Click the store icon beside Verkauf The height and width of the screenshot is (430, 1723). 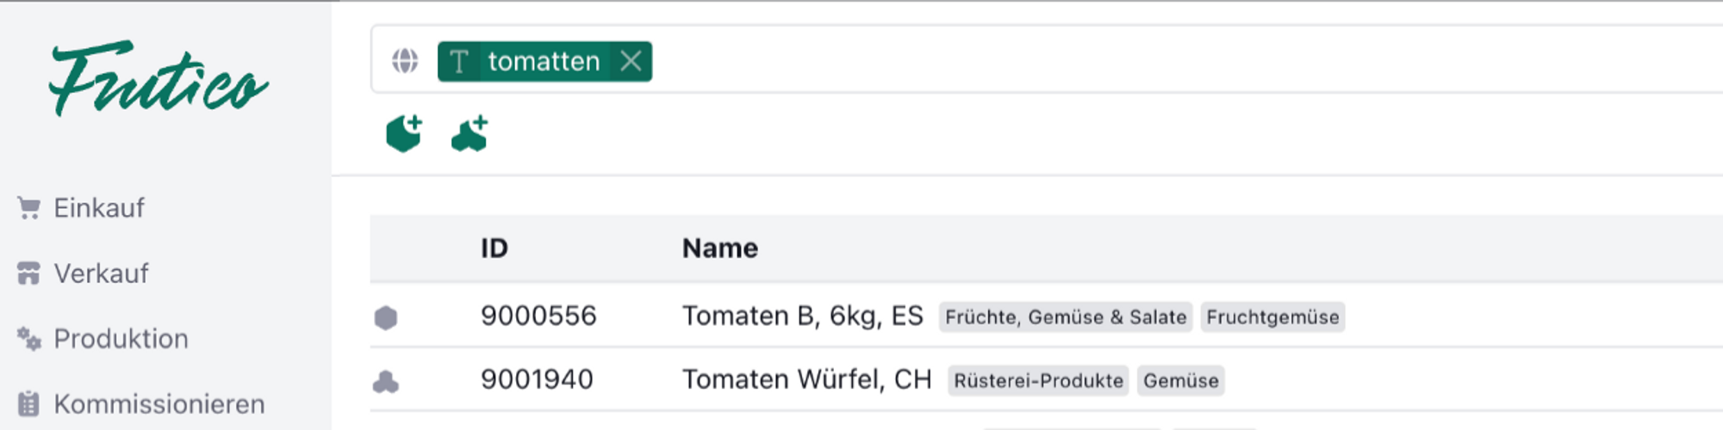[28, 273]
